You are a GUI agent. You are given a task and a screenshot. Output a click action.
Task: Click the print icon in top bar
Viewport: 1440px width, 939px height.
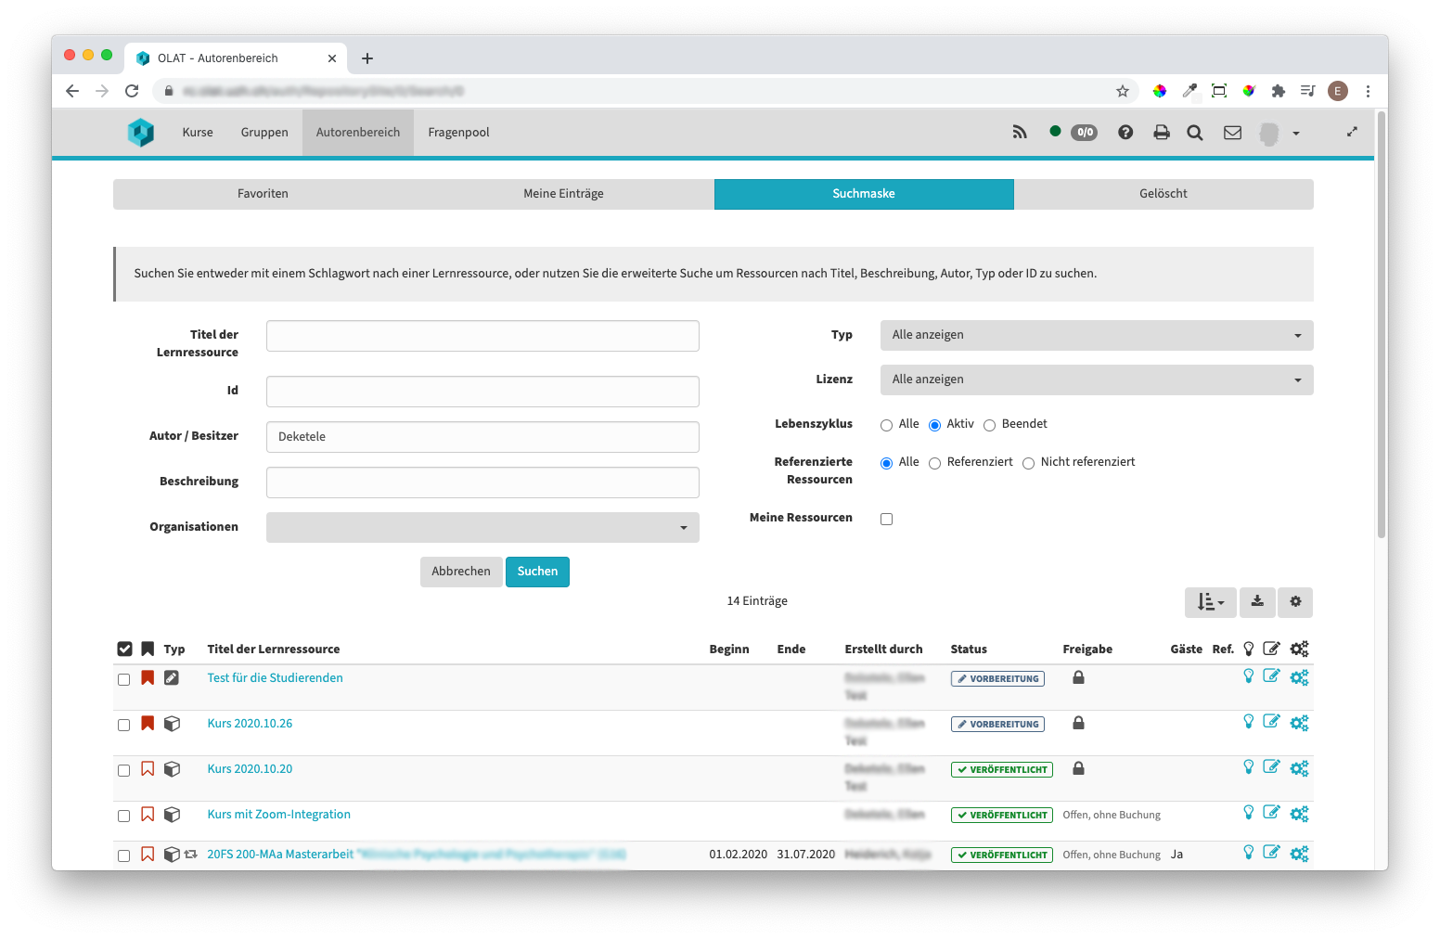coord(1161,133)
